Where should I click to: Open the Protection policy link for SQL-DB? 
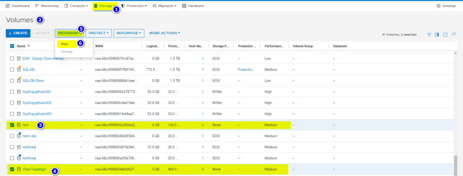246,69
